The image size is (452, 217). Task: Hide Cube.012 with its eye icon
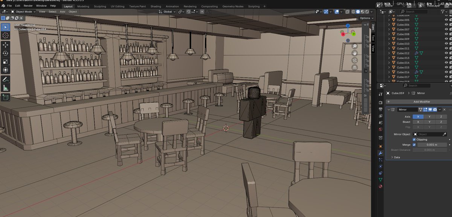click(x=446, y=53)
